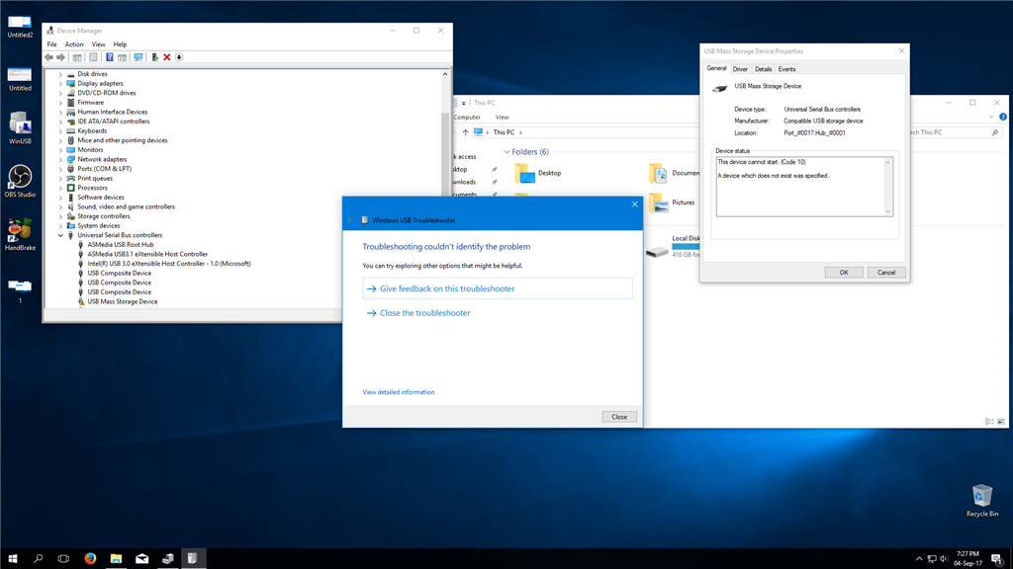Expand Sound, video and game controllers
Screen dimensions: 1013x569
point(60,207)
